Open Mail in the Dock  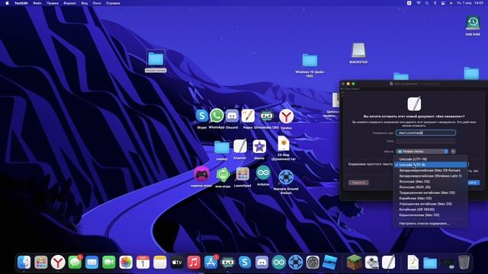click(x=91, y=263)
